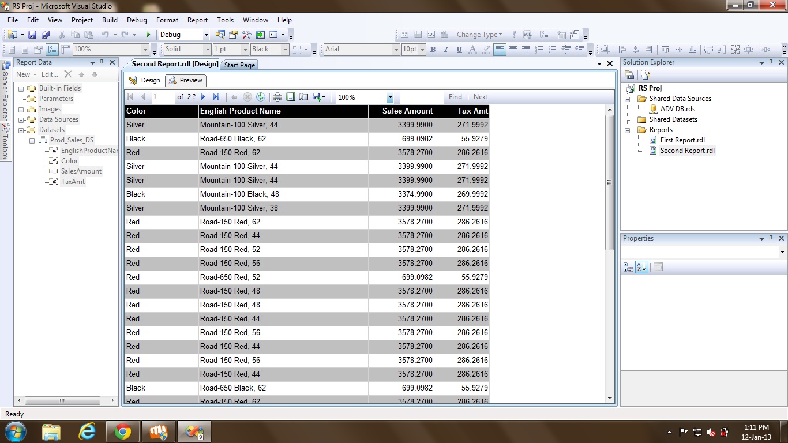Start debugging with the green play icon
This screenshot has width=788, height=443.
click(148, 35)
